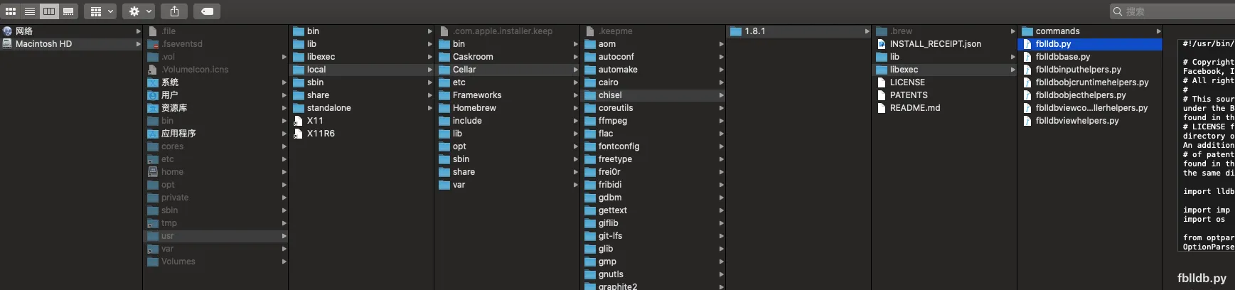This screenshot has height=290, width=1235.
Task: Click the search field
Action: (1173, 11)
